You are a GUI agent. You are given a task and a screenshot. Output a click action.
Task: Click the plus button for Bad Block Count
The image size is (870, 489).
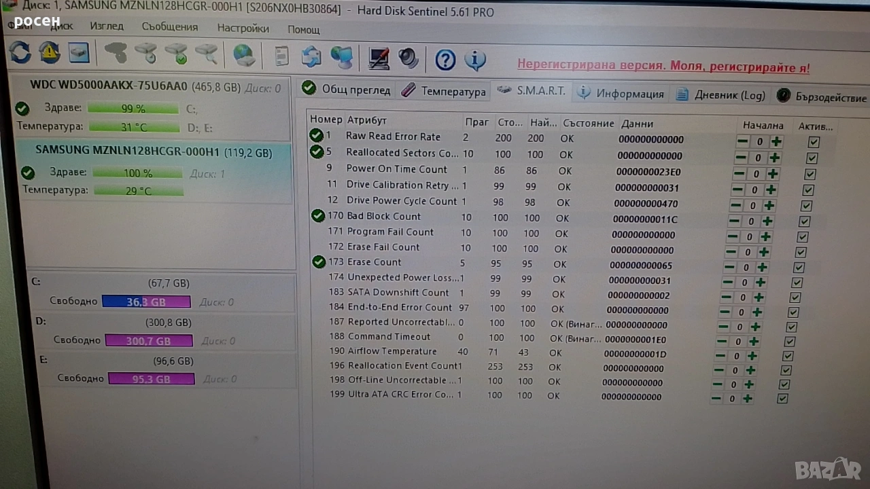[x=767, y=221]
